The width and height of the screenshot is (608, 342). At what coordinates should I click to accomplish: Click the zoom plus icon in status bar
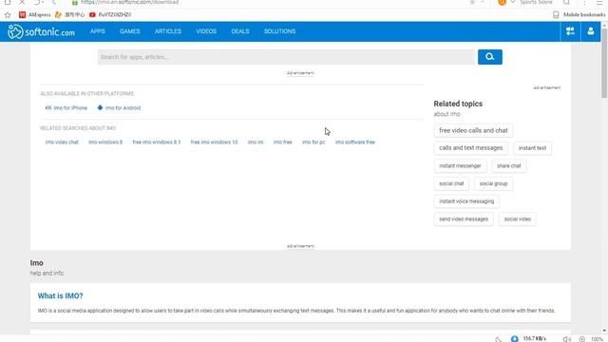coord(581,339)
